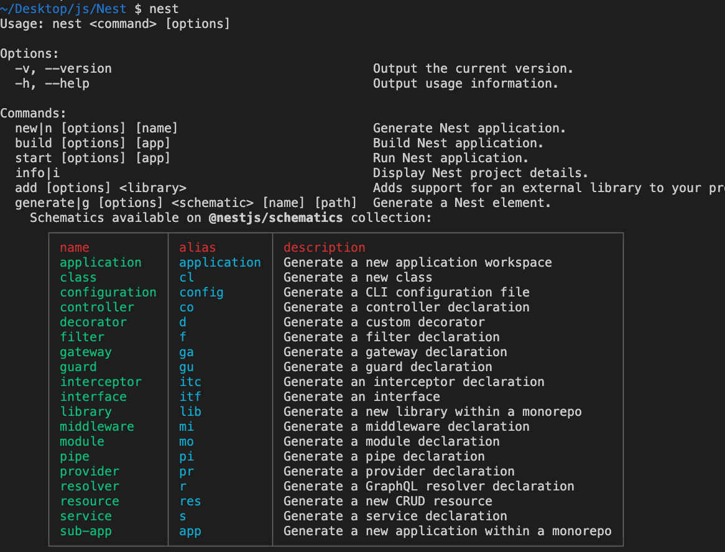725x552 pixels.
Task: Click 'Generate a custom decorator' description
Action: pyautogui.click(x=384, y=322)
